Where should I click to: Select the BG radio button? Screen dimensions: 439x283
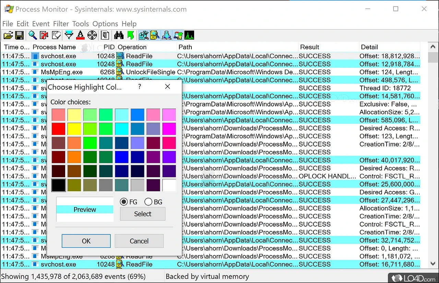coord(149,202)
